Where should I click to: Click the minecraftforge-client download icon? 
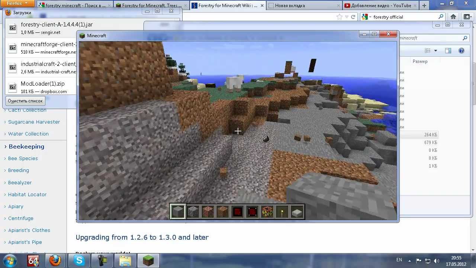click(x=13, y=48)
